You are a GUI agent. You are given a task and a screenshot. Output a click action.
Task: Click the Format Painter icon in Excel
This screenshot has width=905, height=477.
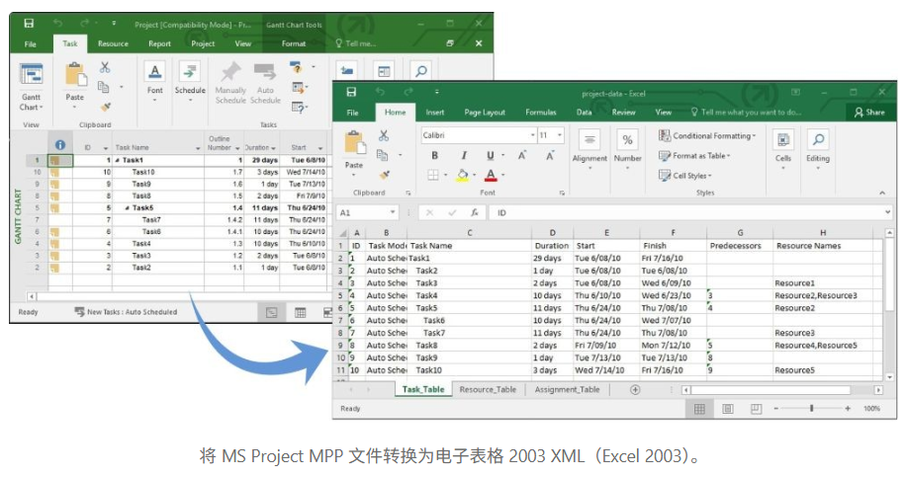(384, 175)
